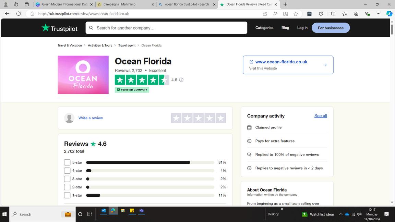The width and height of the screenshot is (395, 222).
Task: Open Activities & Tours breadcrumb
Action: 100,46
